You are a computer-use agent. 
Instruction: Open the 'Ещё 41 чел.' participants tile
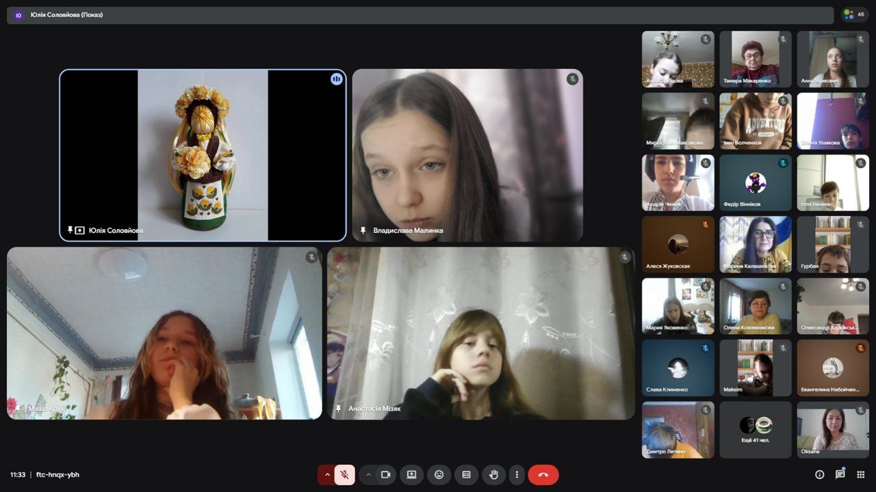click(x=755, y=429)
